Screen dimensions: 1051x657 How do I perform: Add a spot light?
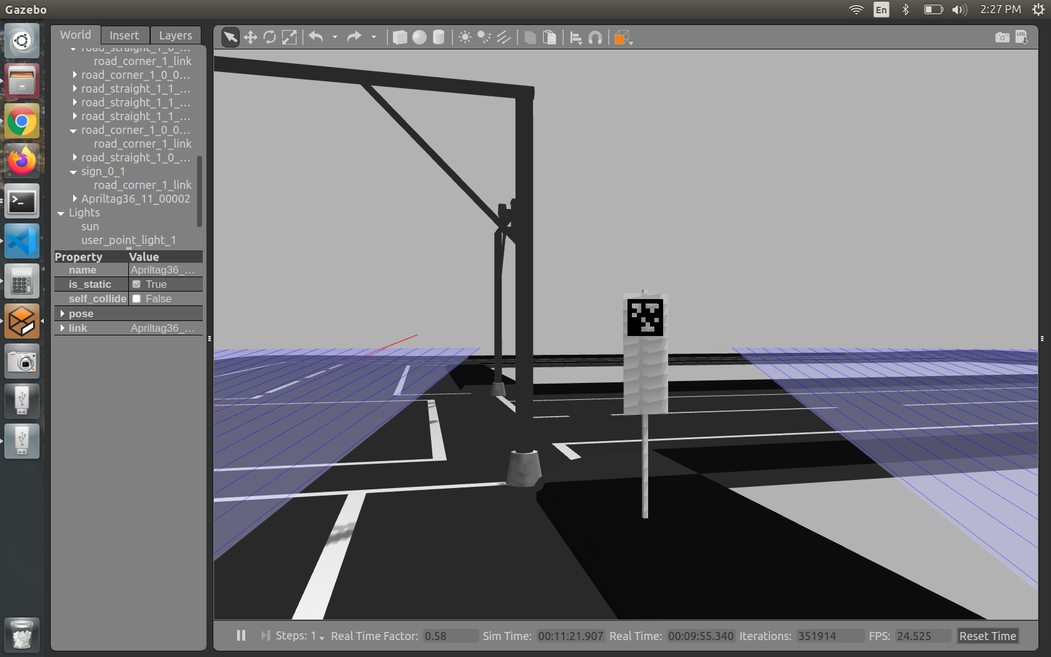pos(484,38)
